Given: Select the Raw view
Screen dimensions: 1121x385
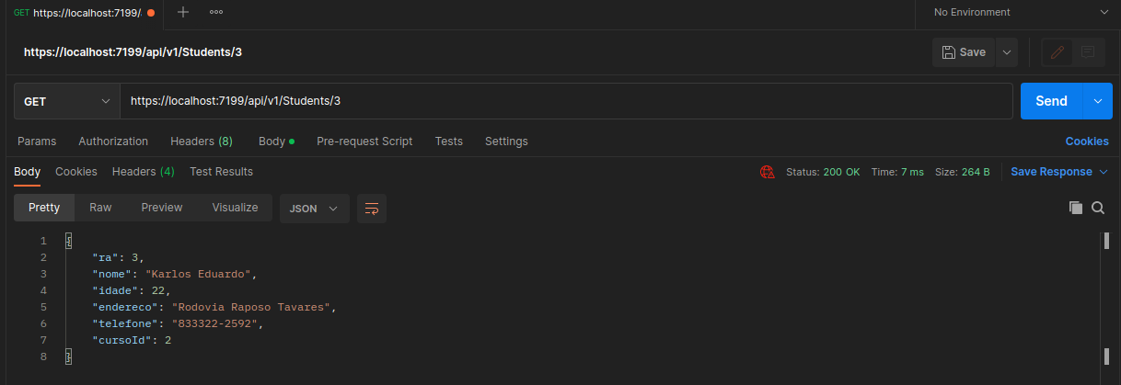Looking at the screenshot, I should point(100,208).
